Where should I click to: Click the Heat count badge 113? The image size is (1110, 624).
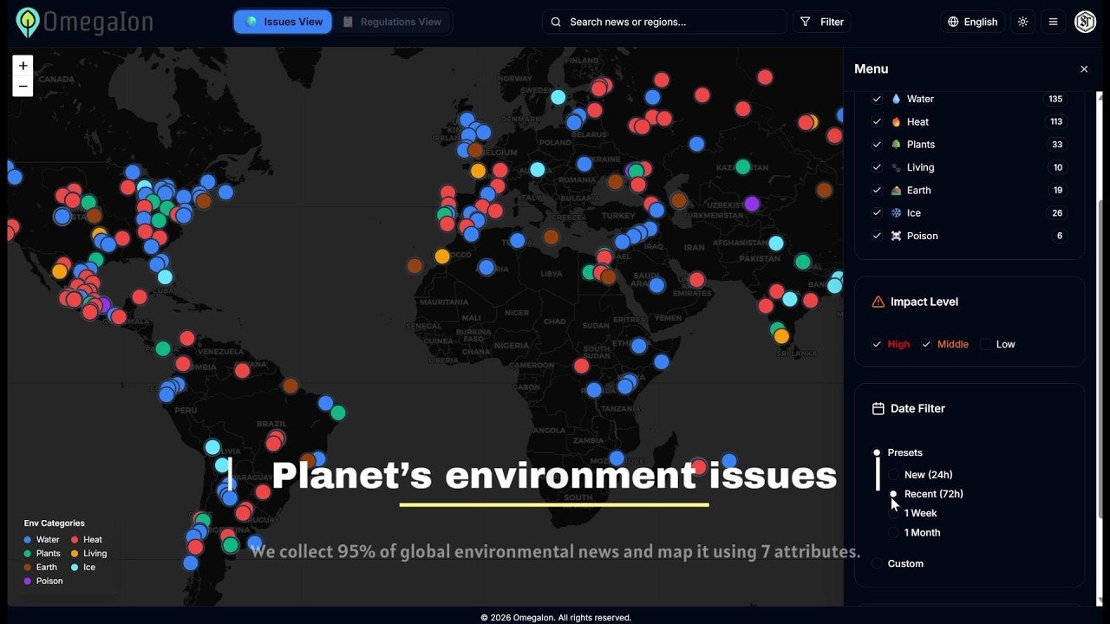[1055, 122]
